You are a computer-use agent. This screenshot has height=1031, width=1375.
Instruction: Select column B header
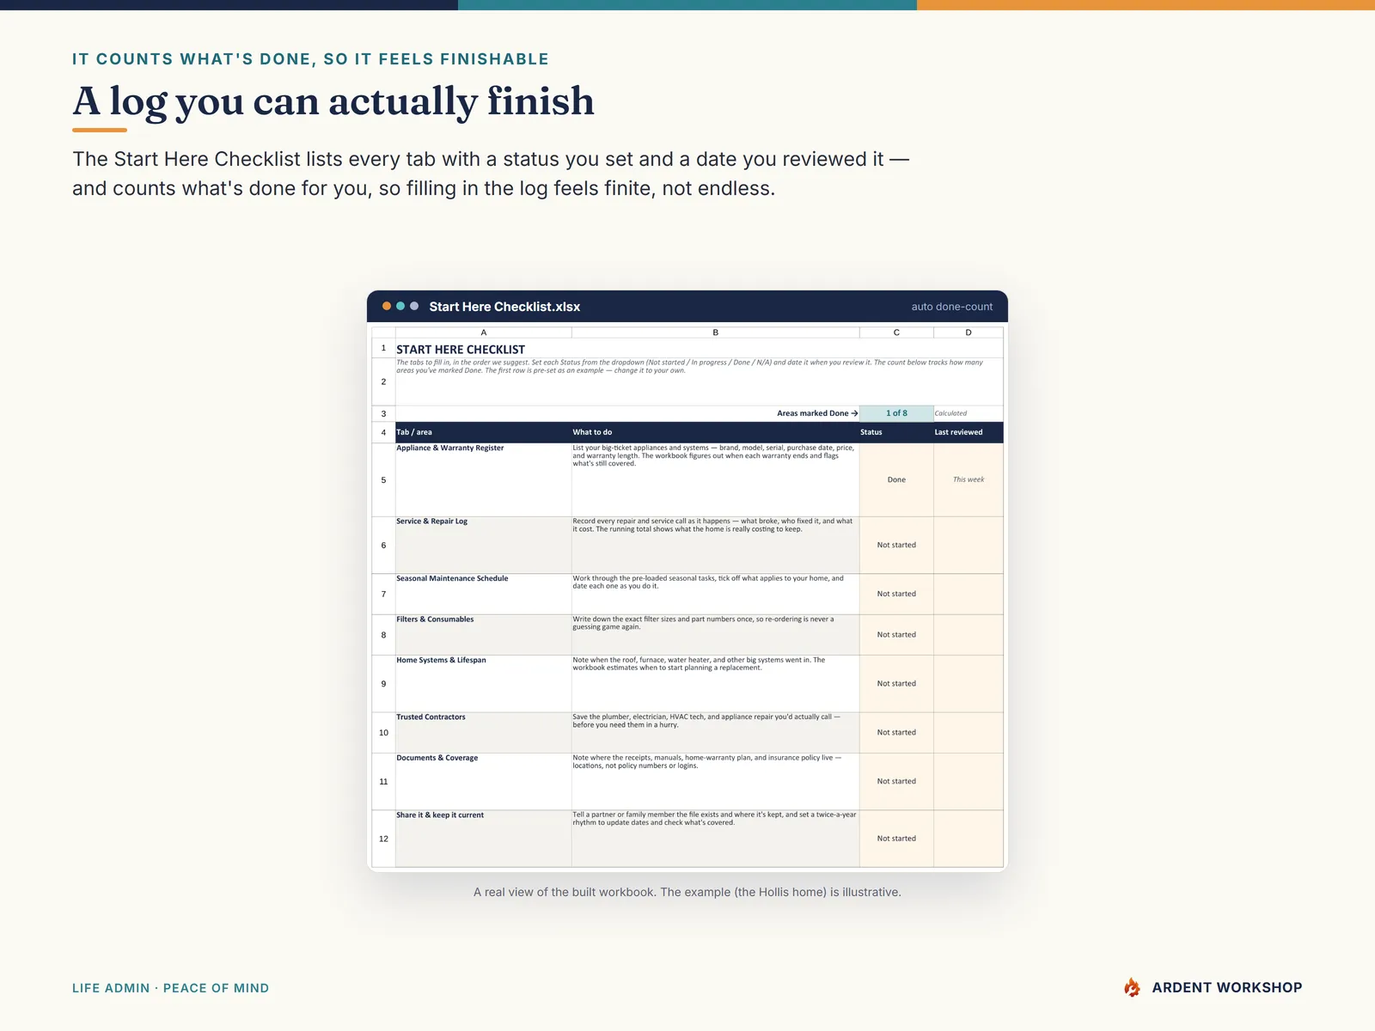click(715, 332)
